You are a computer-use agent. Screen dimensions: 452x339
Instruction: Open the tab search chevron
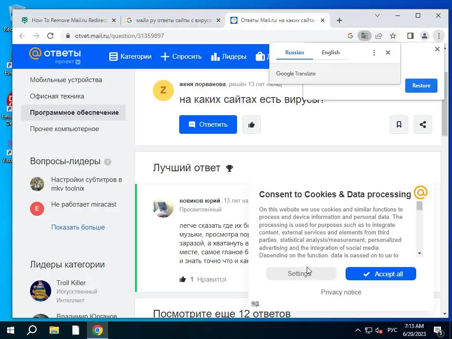(377, 15)
